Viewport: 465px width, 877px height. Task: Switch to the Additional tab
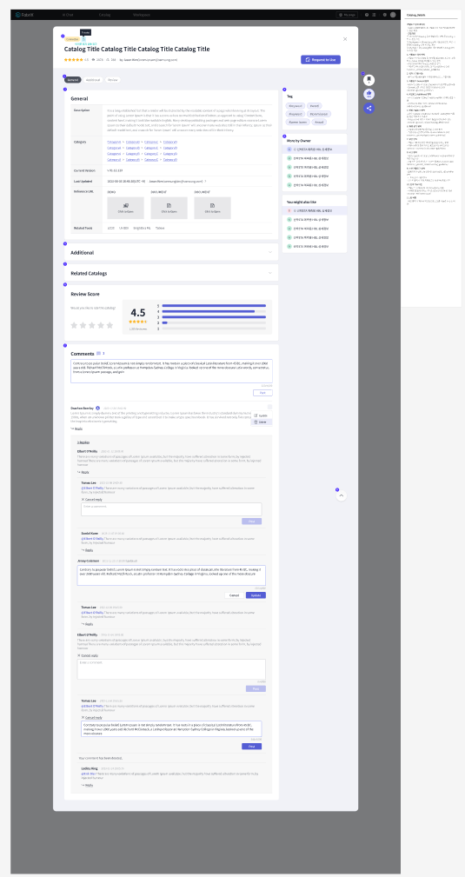[x=93, y=80]
